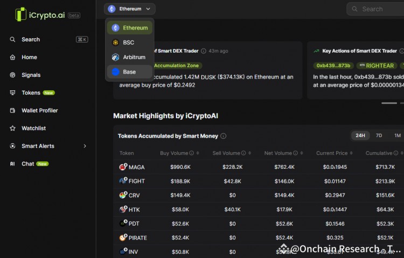Select the first carousel indicator bar
Image resolution: width=404 pixels, height=258 pixels.
pos(389,103)
